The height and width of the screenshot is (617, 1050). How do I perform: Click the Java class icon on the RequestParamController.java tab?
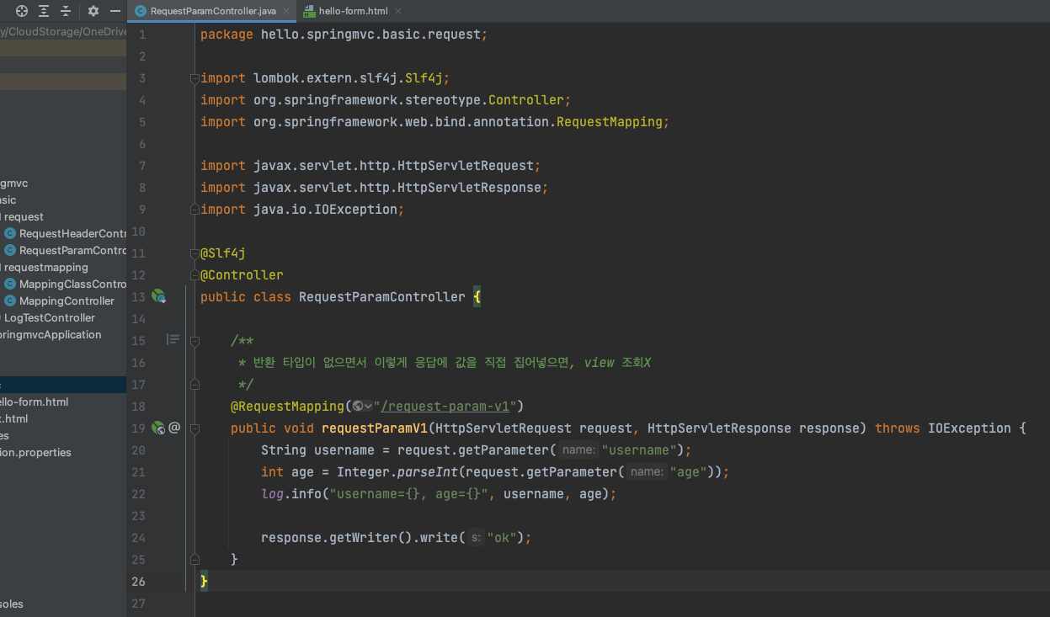click(x=141, y=11)
